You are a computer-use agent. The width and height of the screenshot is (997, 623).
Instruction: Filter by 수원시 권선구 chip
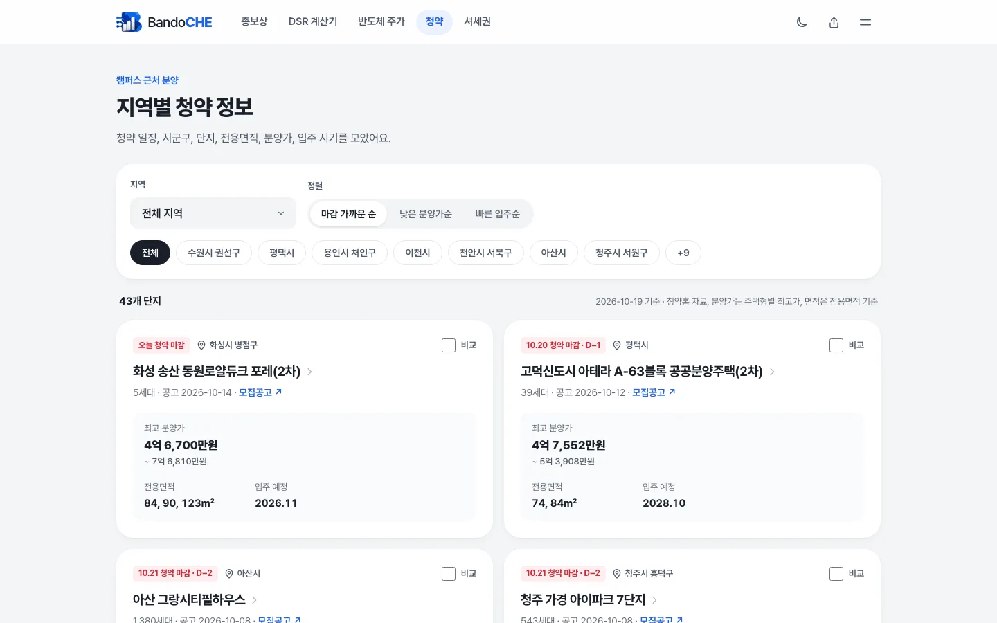click(214, 253)
